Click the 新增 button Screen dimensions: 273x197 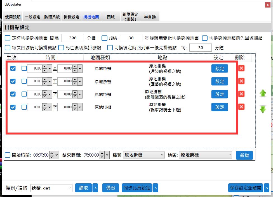click(244, 155)
